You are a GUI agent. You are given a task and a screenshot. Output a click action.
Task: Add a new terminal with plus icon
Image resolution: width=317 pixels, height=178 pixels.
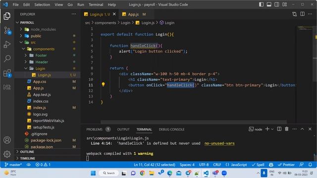point(267,129)
